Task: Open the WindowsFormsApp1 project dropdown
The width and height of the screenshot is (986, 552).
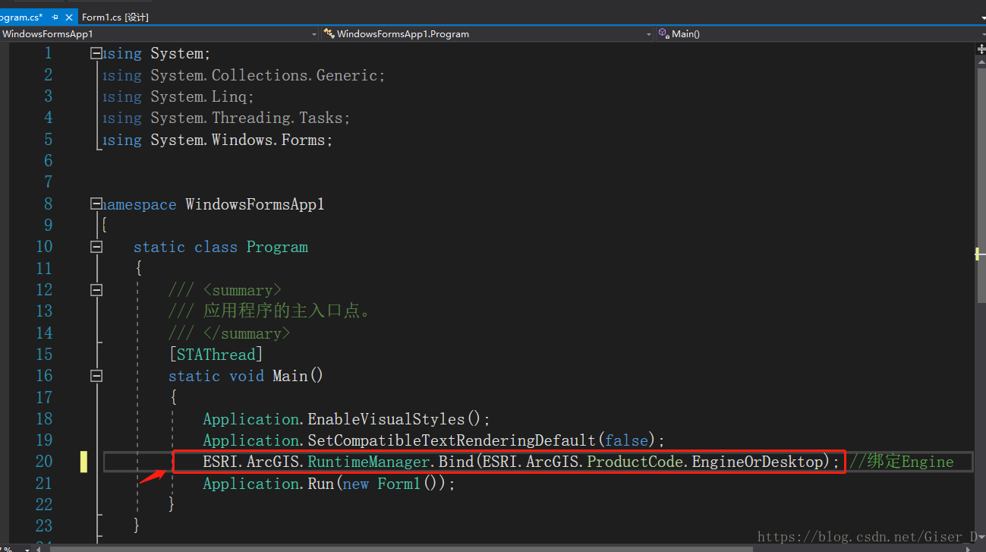Action: click(159, 33)
